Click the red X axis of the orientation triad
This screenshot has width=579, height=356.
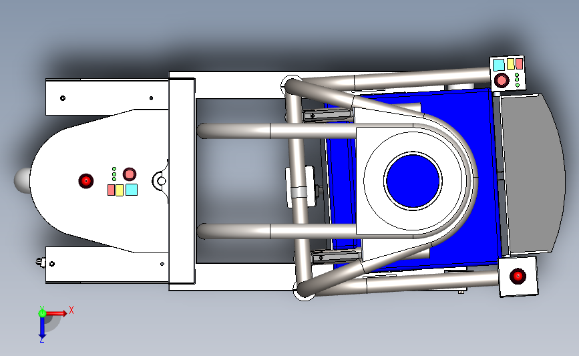pos(56,313)
